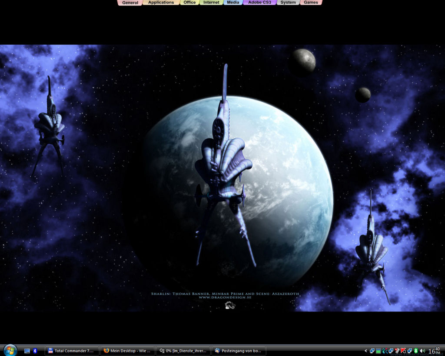This screenshot has width=445, height=356.
Task: Select the Games tab
Action: [x=311, y=3]
